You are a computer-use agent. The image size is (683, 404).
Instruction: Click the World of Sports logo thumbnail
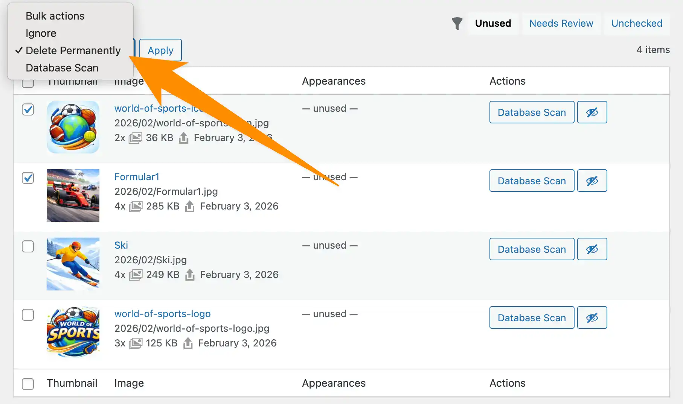[73, 332]
